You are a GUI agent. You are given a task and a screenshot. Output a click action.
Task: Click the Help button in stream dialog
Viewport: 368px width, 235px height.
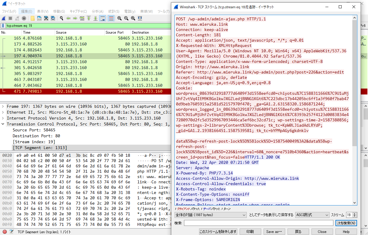click(x=346, y=232)
